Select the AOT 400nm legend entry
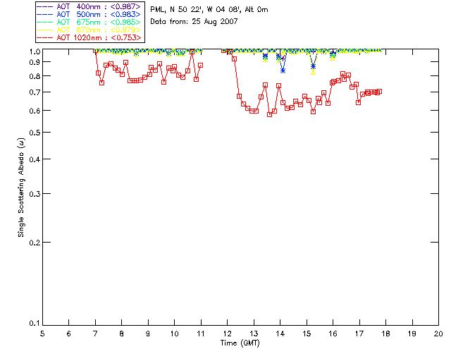This screenshot has width=451, height=361. tap(89, 6)
